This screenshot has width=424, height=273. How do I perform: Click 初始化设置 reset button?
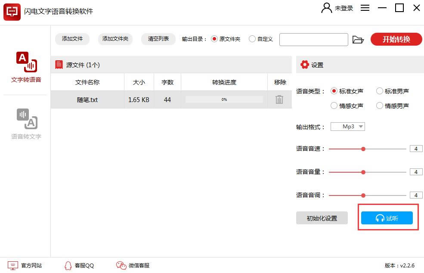pyautogui.click(x=322, y=218)
